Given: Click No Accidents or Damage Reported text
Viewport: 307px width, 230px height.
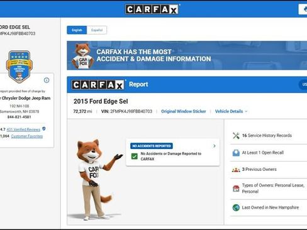Looking at the screenshot, I should pyautogui.click(x=171, y=156).
